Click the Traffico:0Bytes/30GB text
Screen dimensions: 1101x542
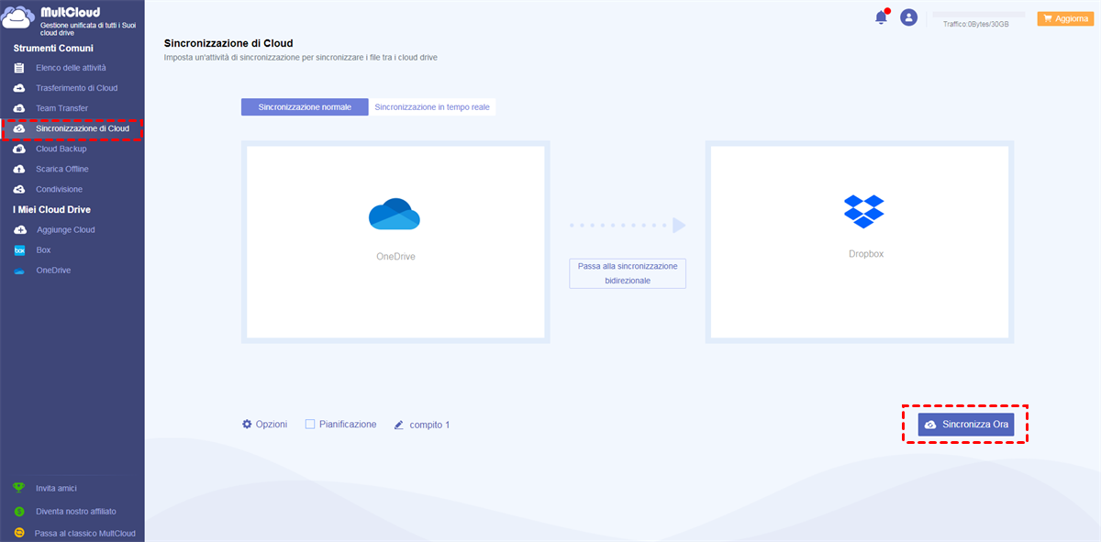[976, 24]
